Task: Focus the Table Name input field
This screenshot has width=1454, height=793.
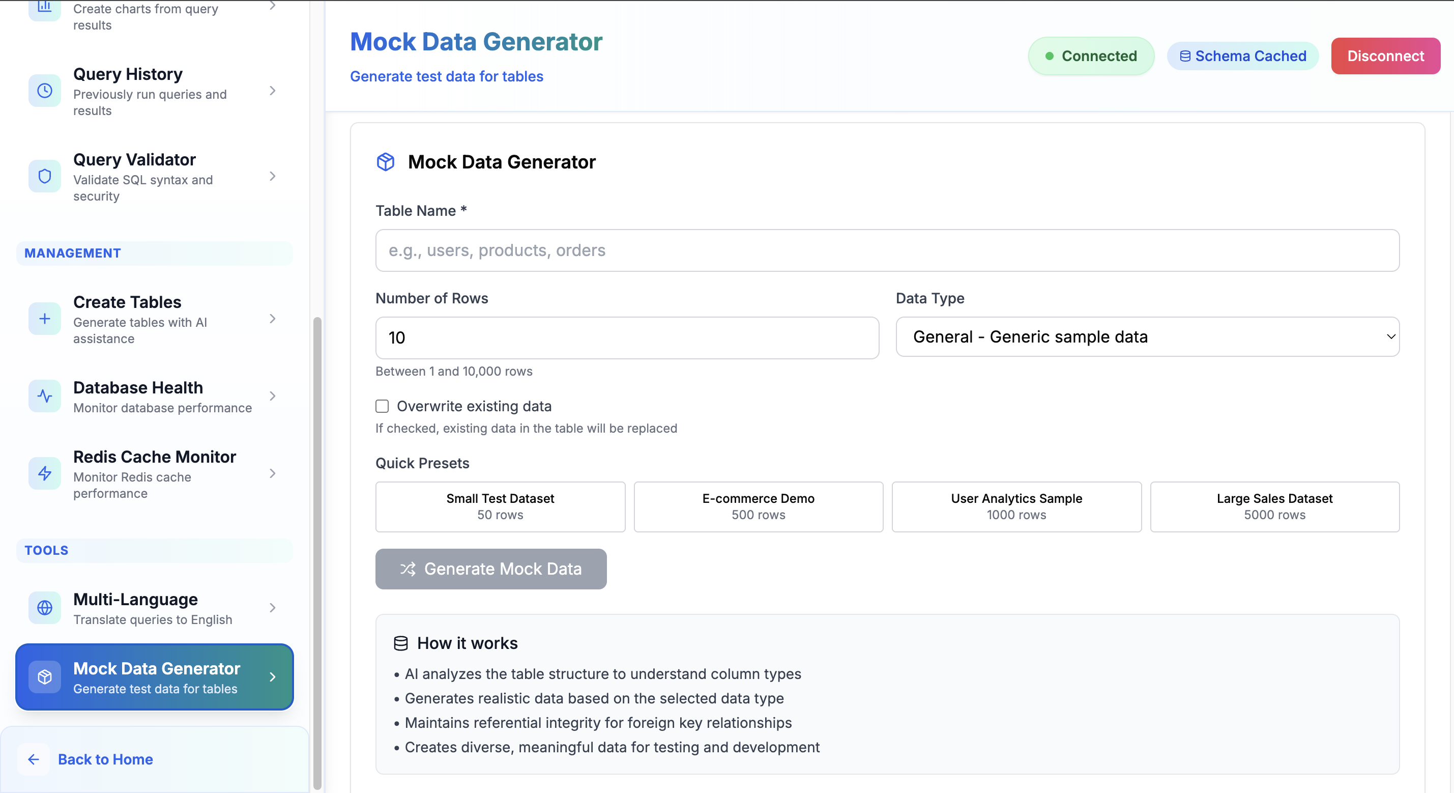Action: point(887,250)
